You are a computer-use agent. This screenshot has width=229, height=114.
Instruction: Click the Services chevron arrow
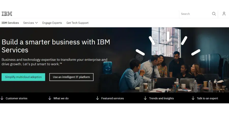pos(36,23)
